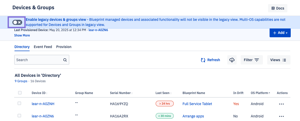Select checkbox for device lear-n-A0ZNH
Screen dimensions: 300x121
[x=19, y=103]
